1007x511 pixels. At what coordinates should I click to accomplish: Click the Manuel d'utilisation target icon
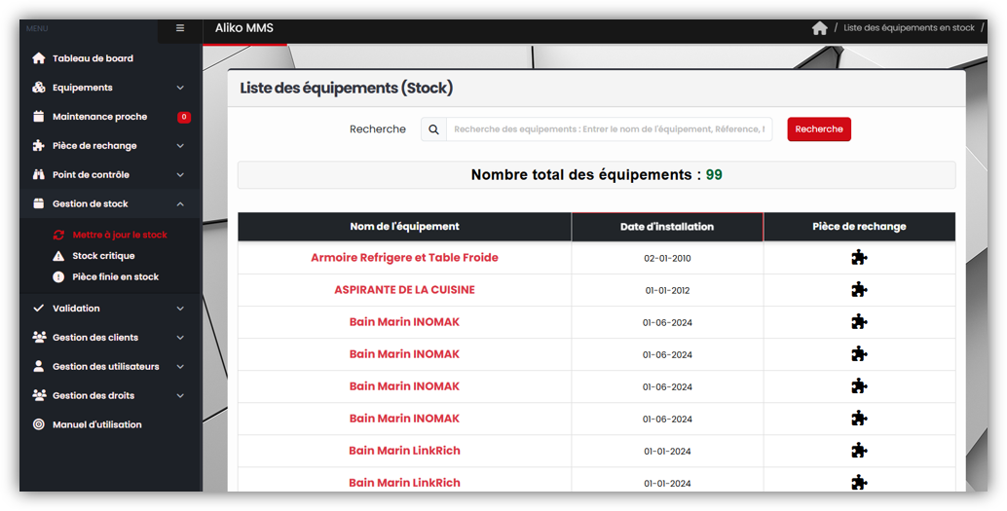click(x=39, y=425)
